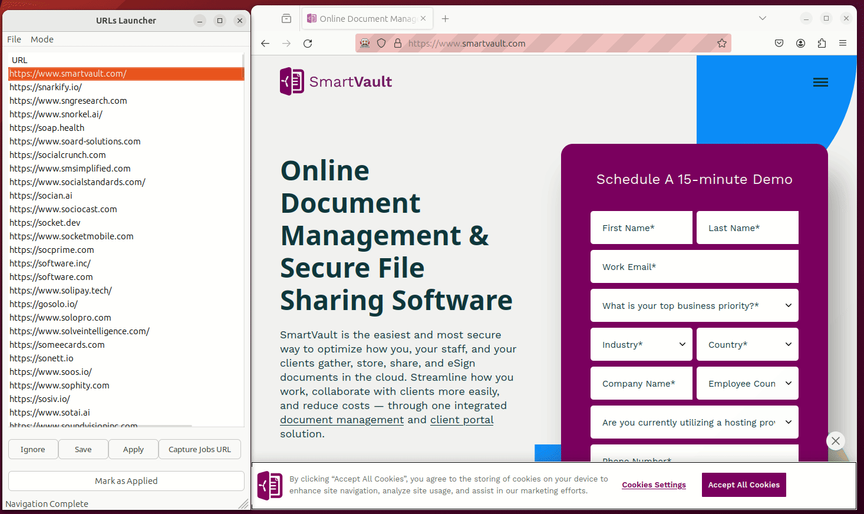Open a new browser tab
The image size is (864, 514).
[x=446, y=19]
